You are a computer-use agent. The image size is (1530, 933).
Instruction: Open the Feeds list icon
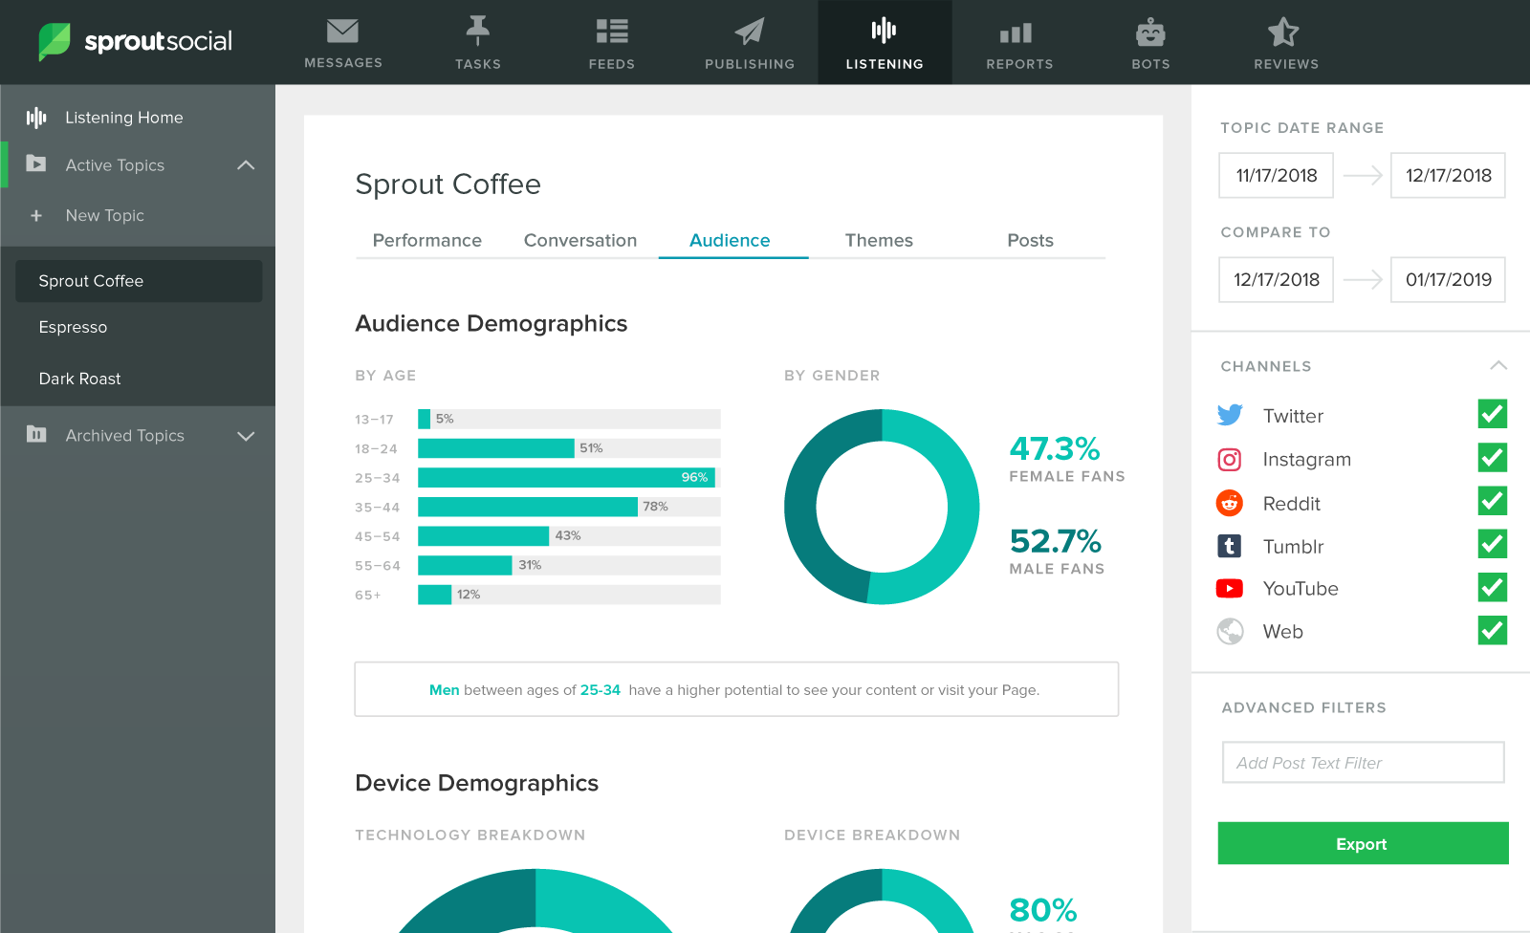tap(612, 32)
